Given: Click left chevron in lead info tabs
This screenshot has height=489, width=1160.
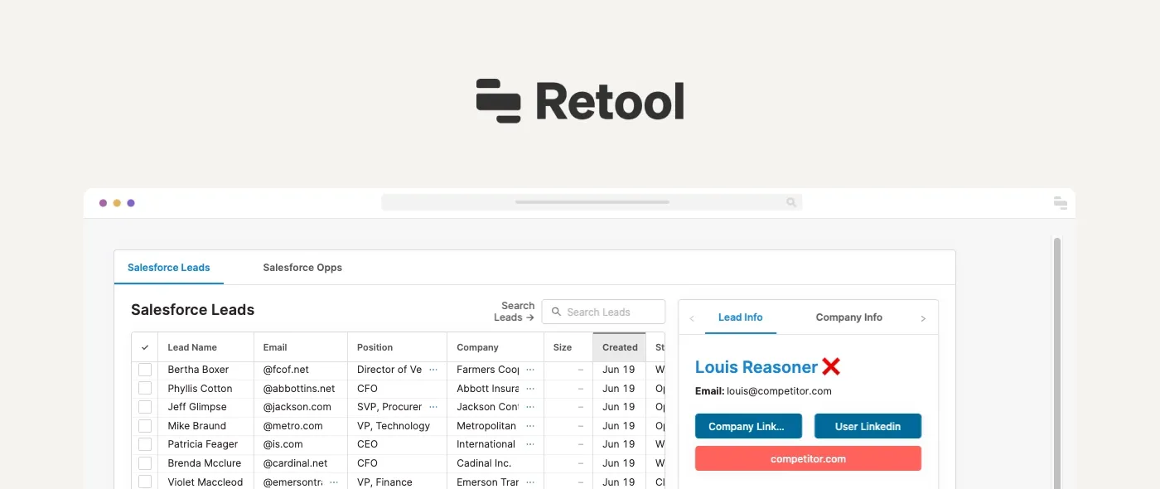Looking at the screenshot, I should [x=692, y=318].
